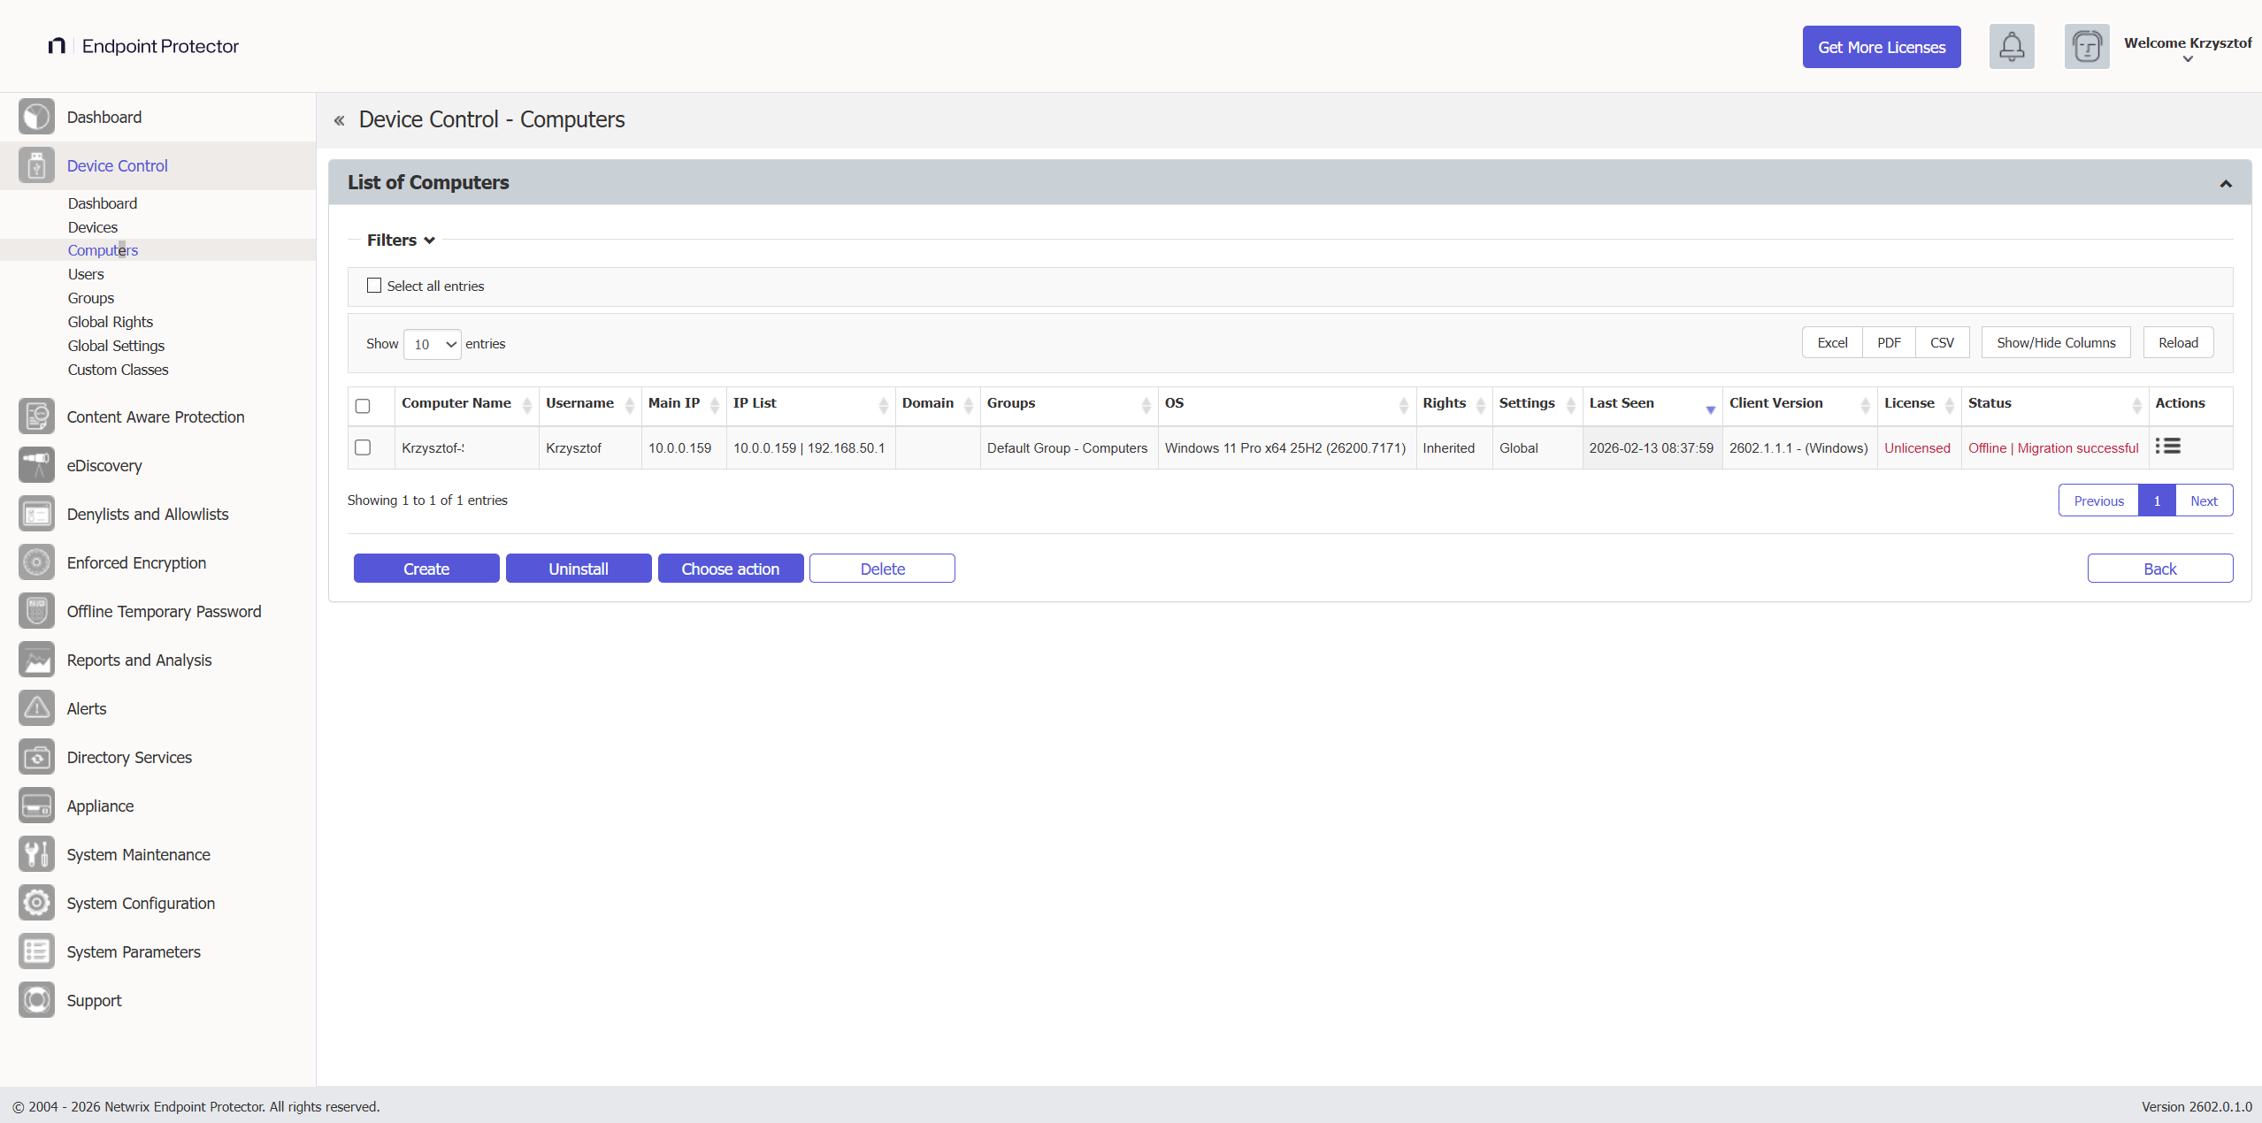The height and width of the screenshot is (1123, 2262).
Task: Collapse the List of Computers panel
Action: tap(2224, 182)
